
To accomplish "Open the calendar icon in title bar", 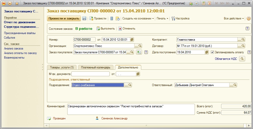I will [x=210, y=3].
